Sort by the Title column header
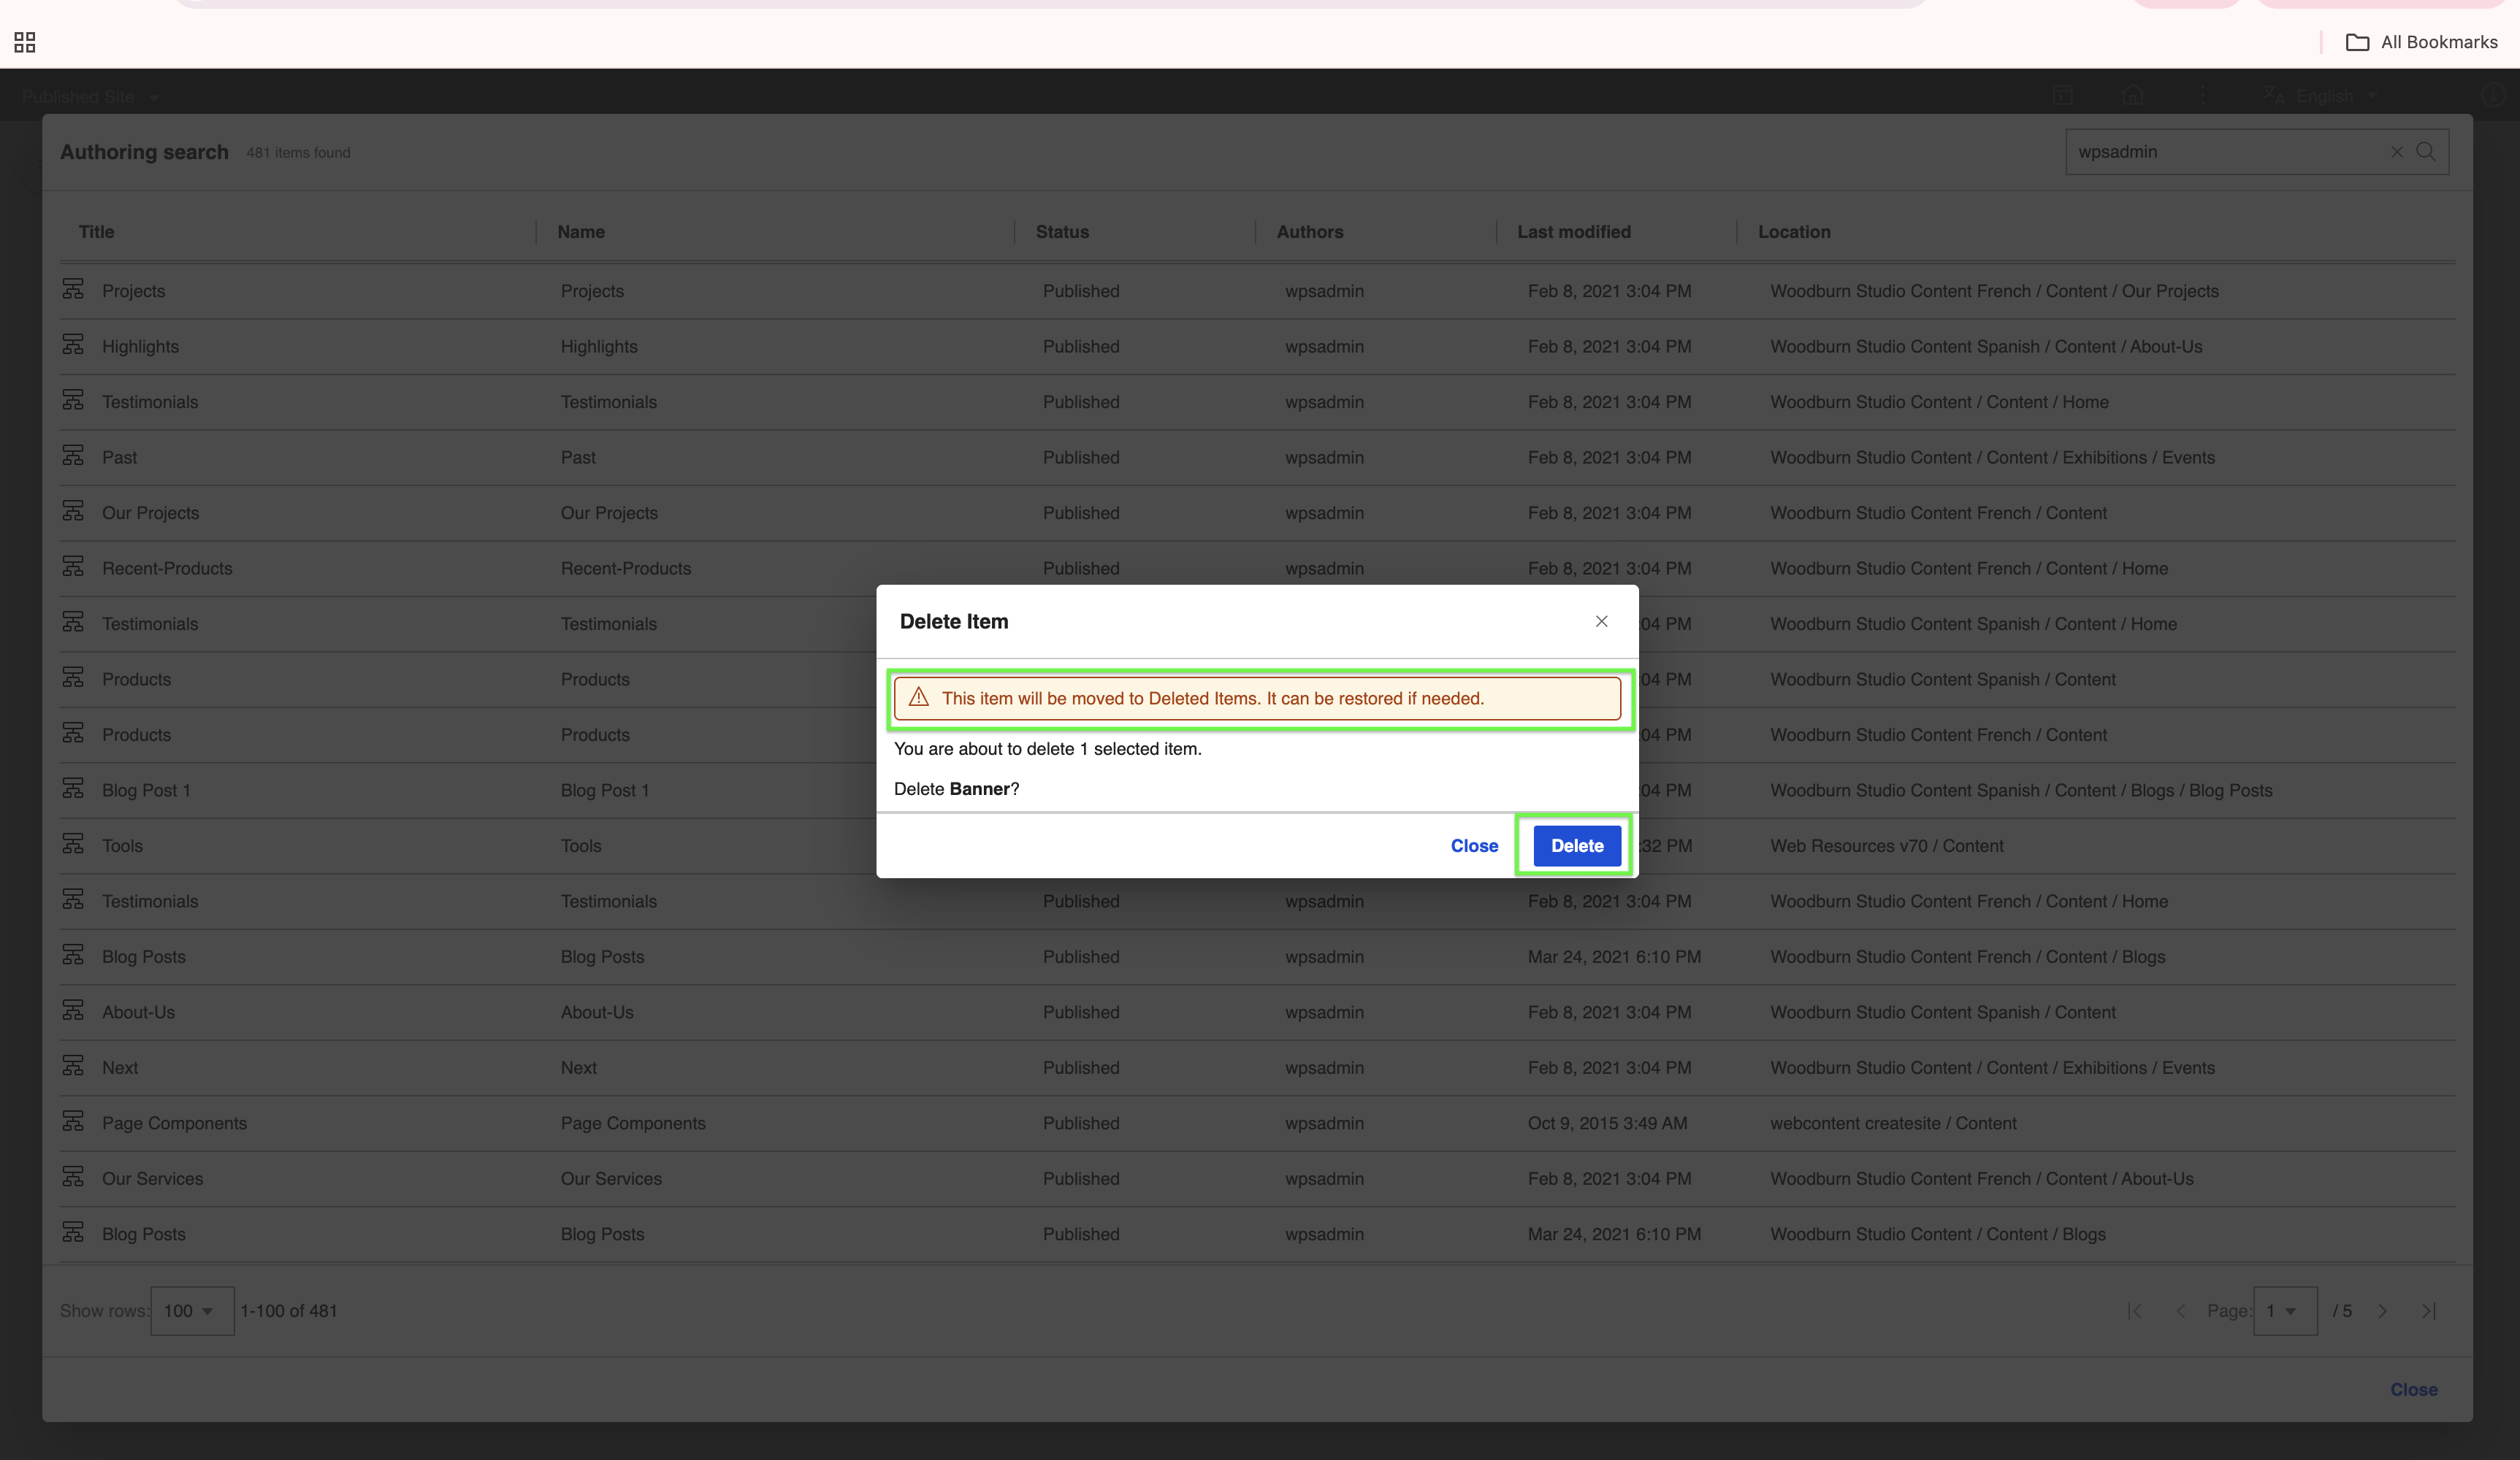 tap(96, 232)
